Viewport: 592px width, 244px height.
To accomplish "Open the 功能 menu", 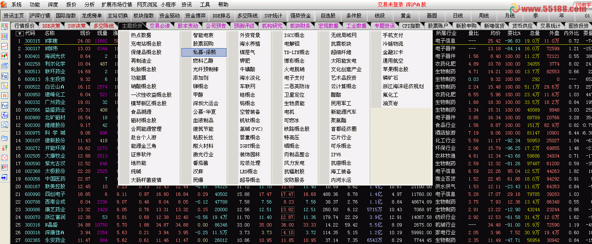I will (34, 5).
